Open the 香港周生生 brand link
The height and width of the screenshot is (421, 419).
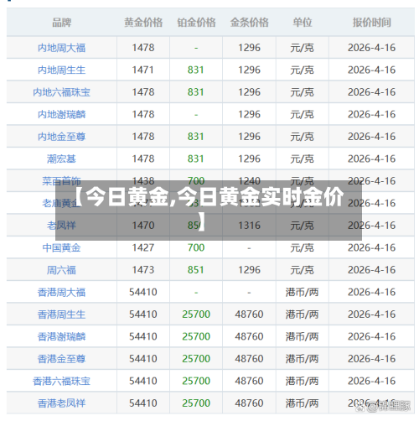(x=61, y=314)
